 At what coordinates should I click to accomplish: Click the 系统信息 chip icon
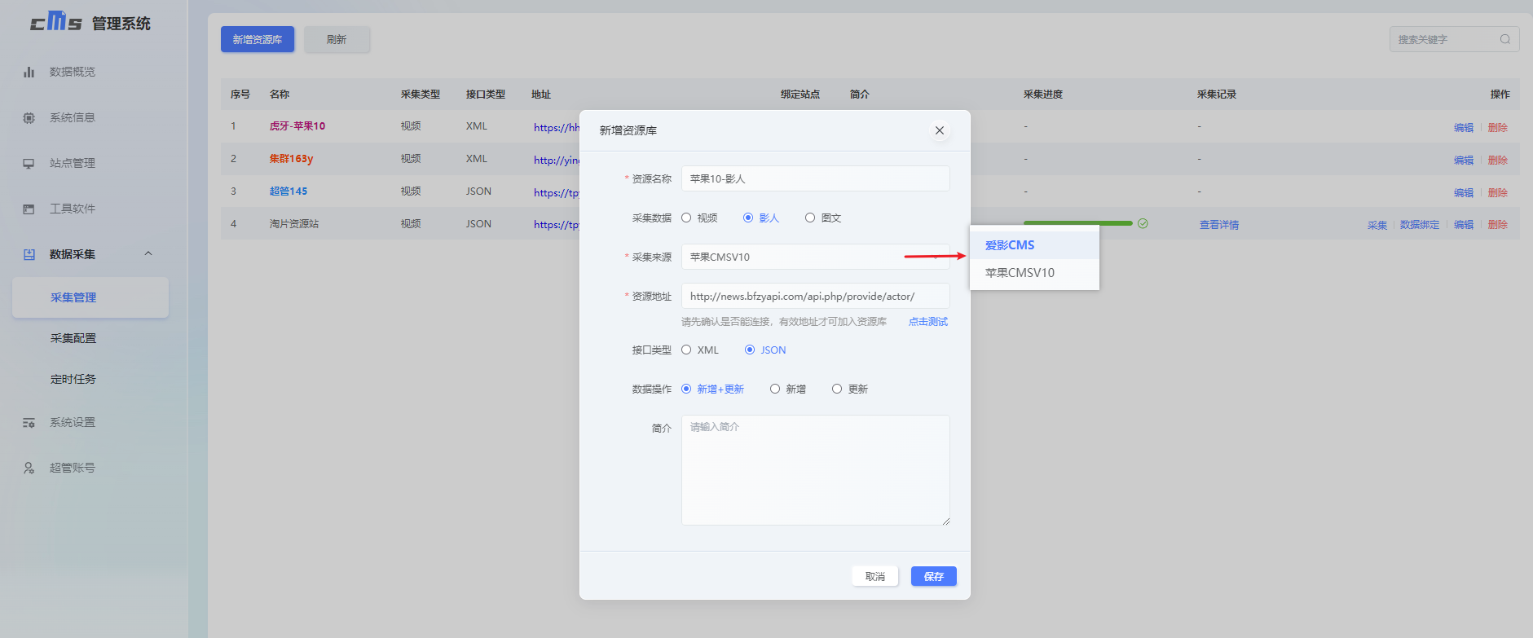click(29, 117)
